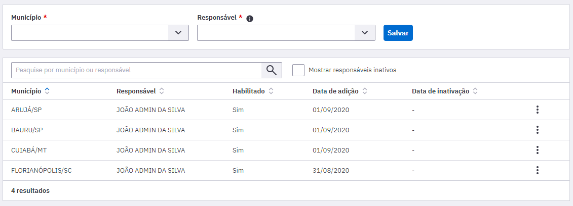Focus the município ou responsável search field
This screenshot has height=206, width=573.
tap(136, 70)
